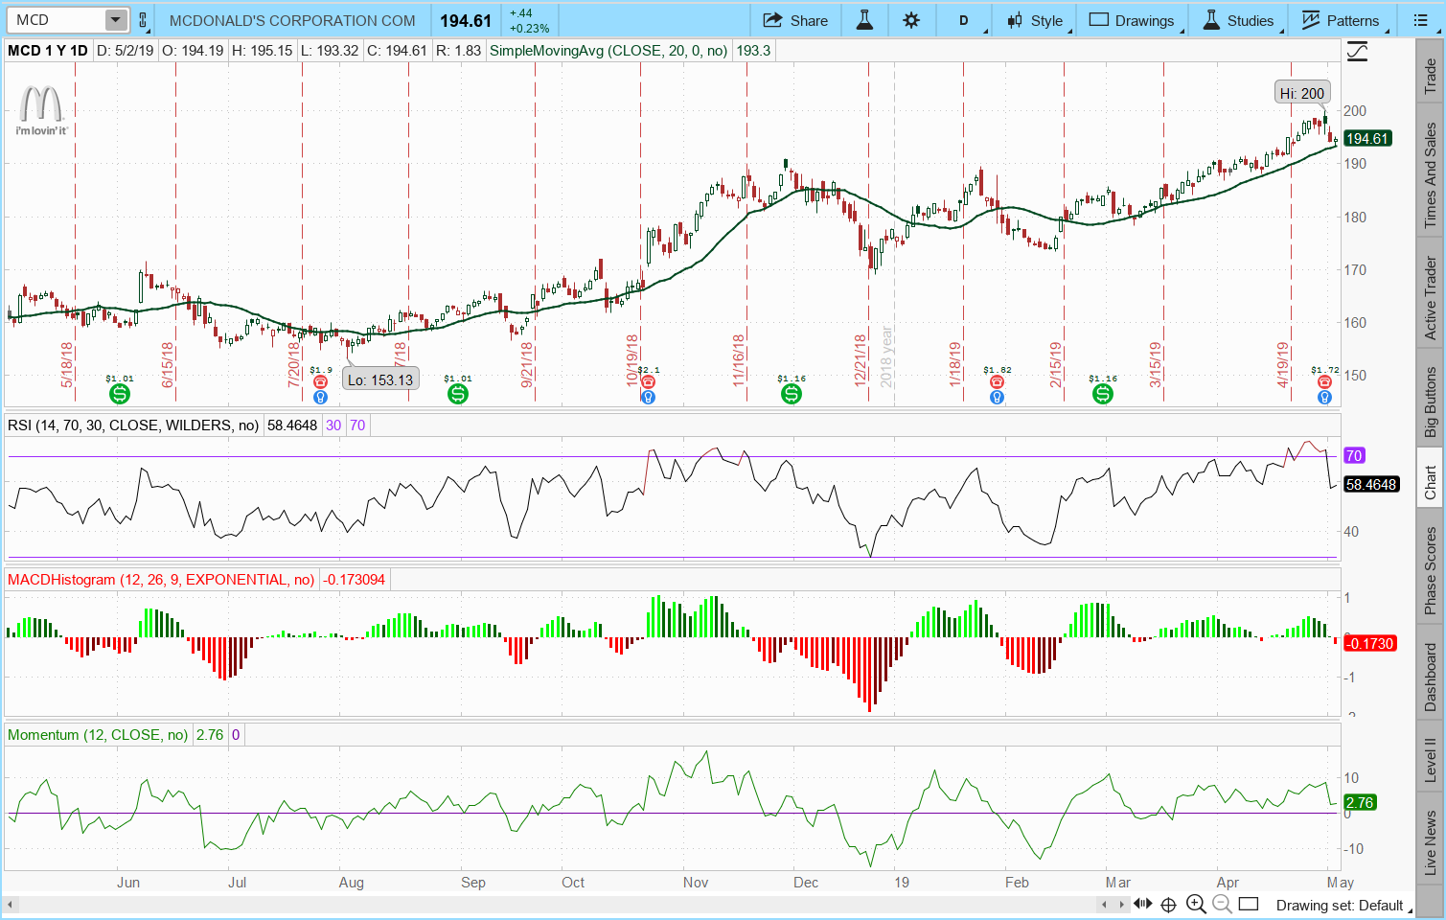Open the D time frame dropdown
The width and height of the screenshot is (1446, 920).
pyautogui.click(x=965, y=20)
